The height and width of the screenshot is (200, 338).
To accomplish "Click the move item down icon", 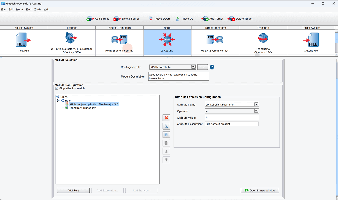I will (166, 160).
